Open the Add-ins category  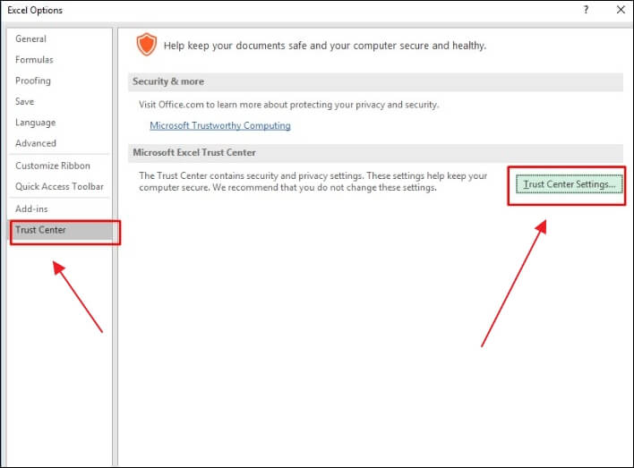coord(32,208)
